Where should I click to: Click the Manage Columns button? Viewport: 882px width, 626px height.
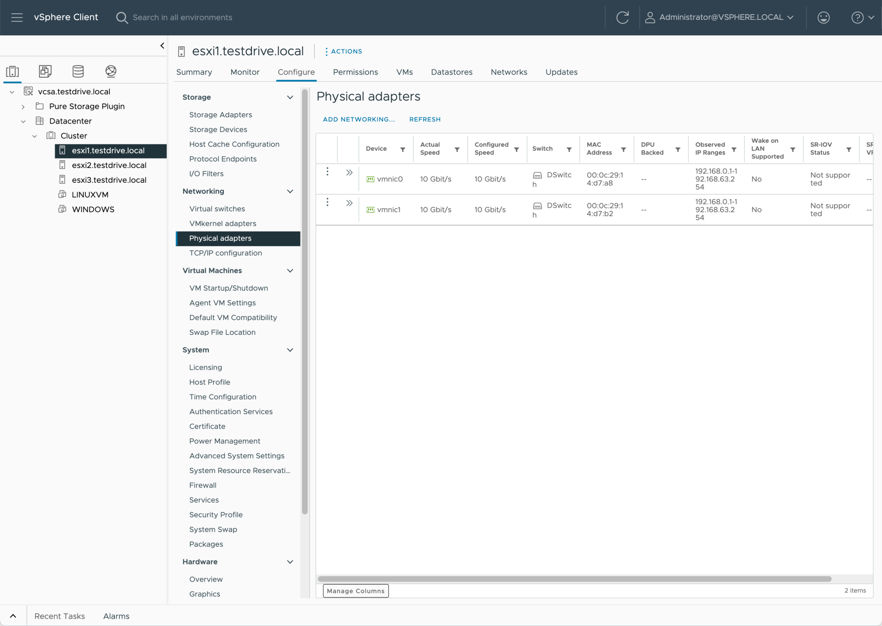pos(355,591)
